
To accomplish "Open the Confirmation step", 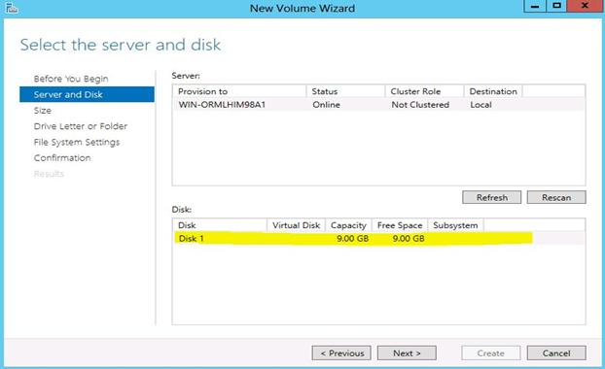I will [62, 158].
